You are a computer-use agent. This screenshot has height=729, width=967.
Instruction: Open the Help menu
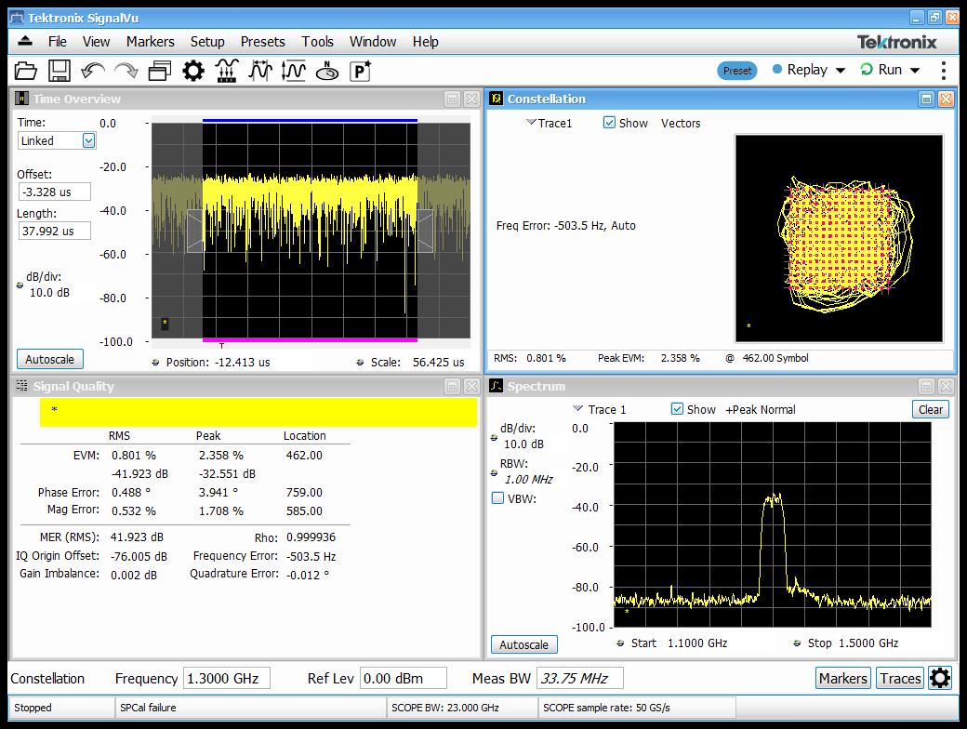tap(426, 41)
